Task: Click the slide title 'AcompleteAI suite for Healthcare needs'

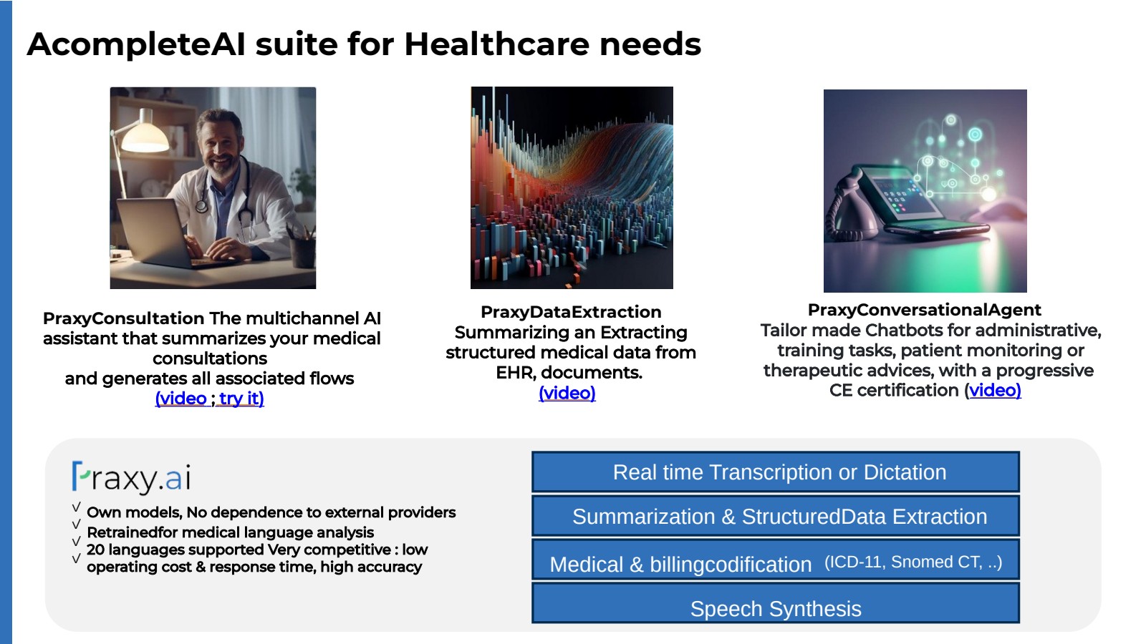Action: tap(364, 44)
